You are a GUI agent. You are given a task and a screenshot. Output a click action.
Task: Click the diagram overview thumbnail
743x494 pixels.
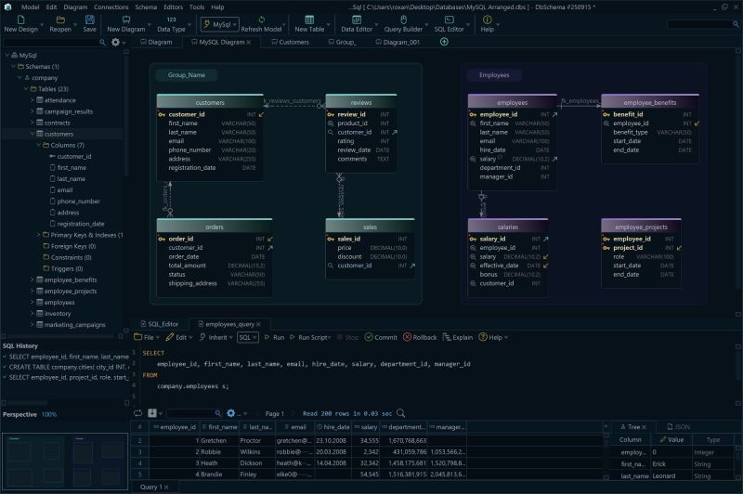click(x=64, y=461)
